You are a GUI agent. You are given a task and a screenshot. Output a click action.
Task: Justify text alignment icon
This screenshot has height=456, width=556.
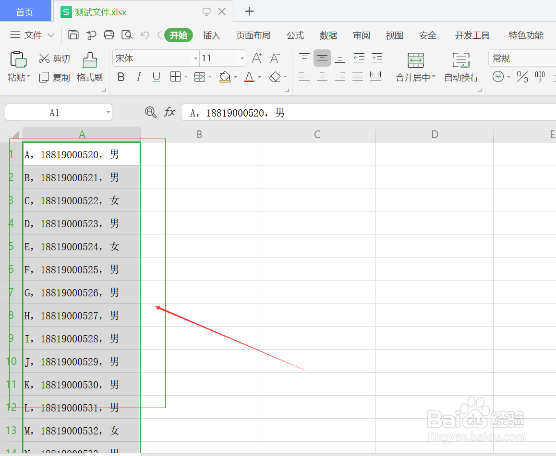(x=357, y=76)
